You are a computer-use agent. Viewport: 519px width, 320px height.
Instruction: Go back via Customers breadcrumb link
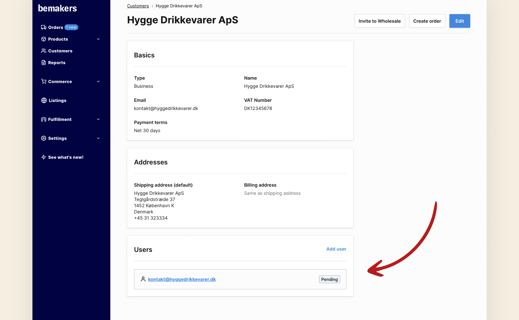(x=138, y=6)
